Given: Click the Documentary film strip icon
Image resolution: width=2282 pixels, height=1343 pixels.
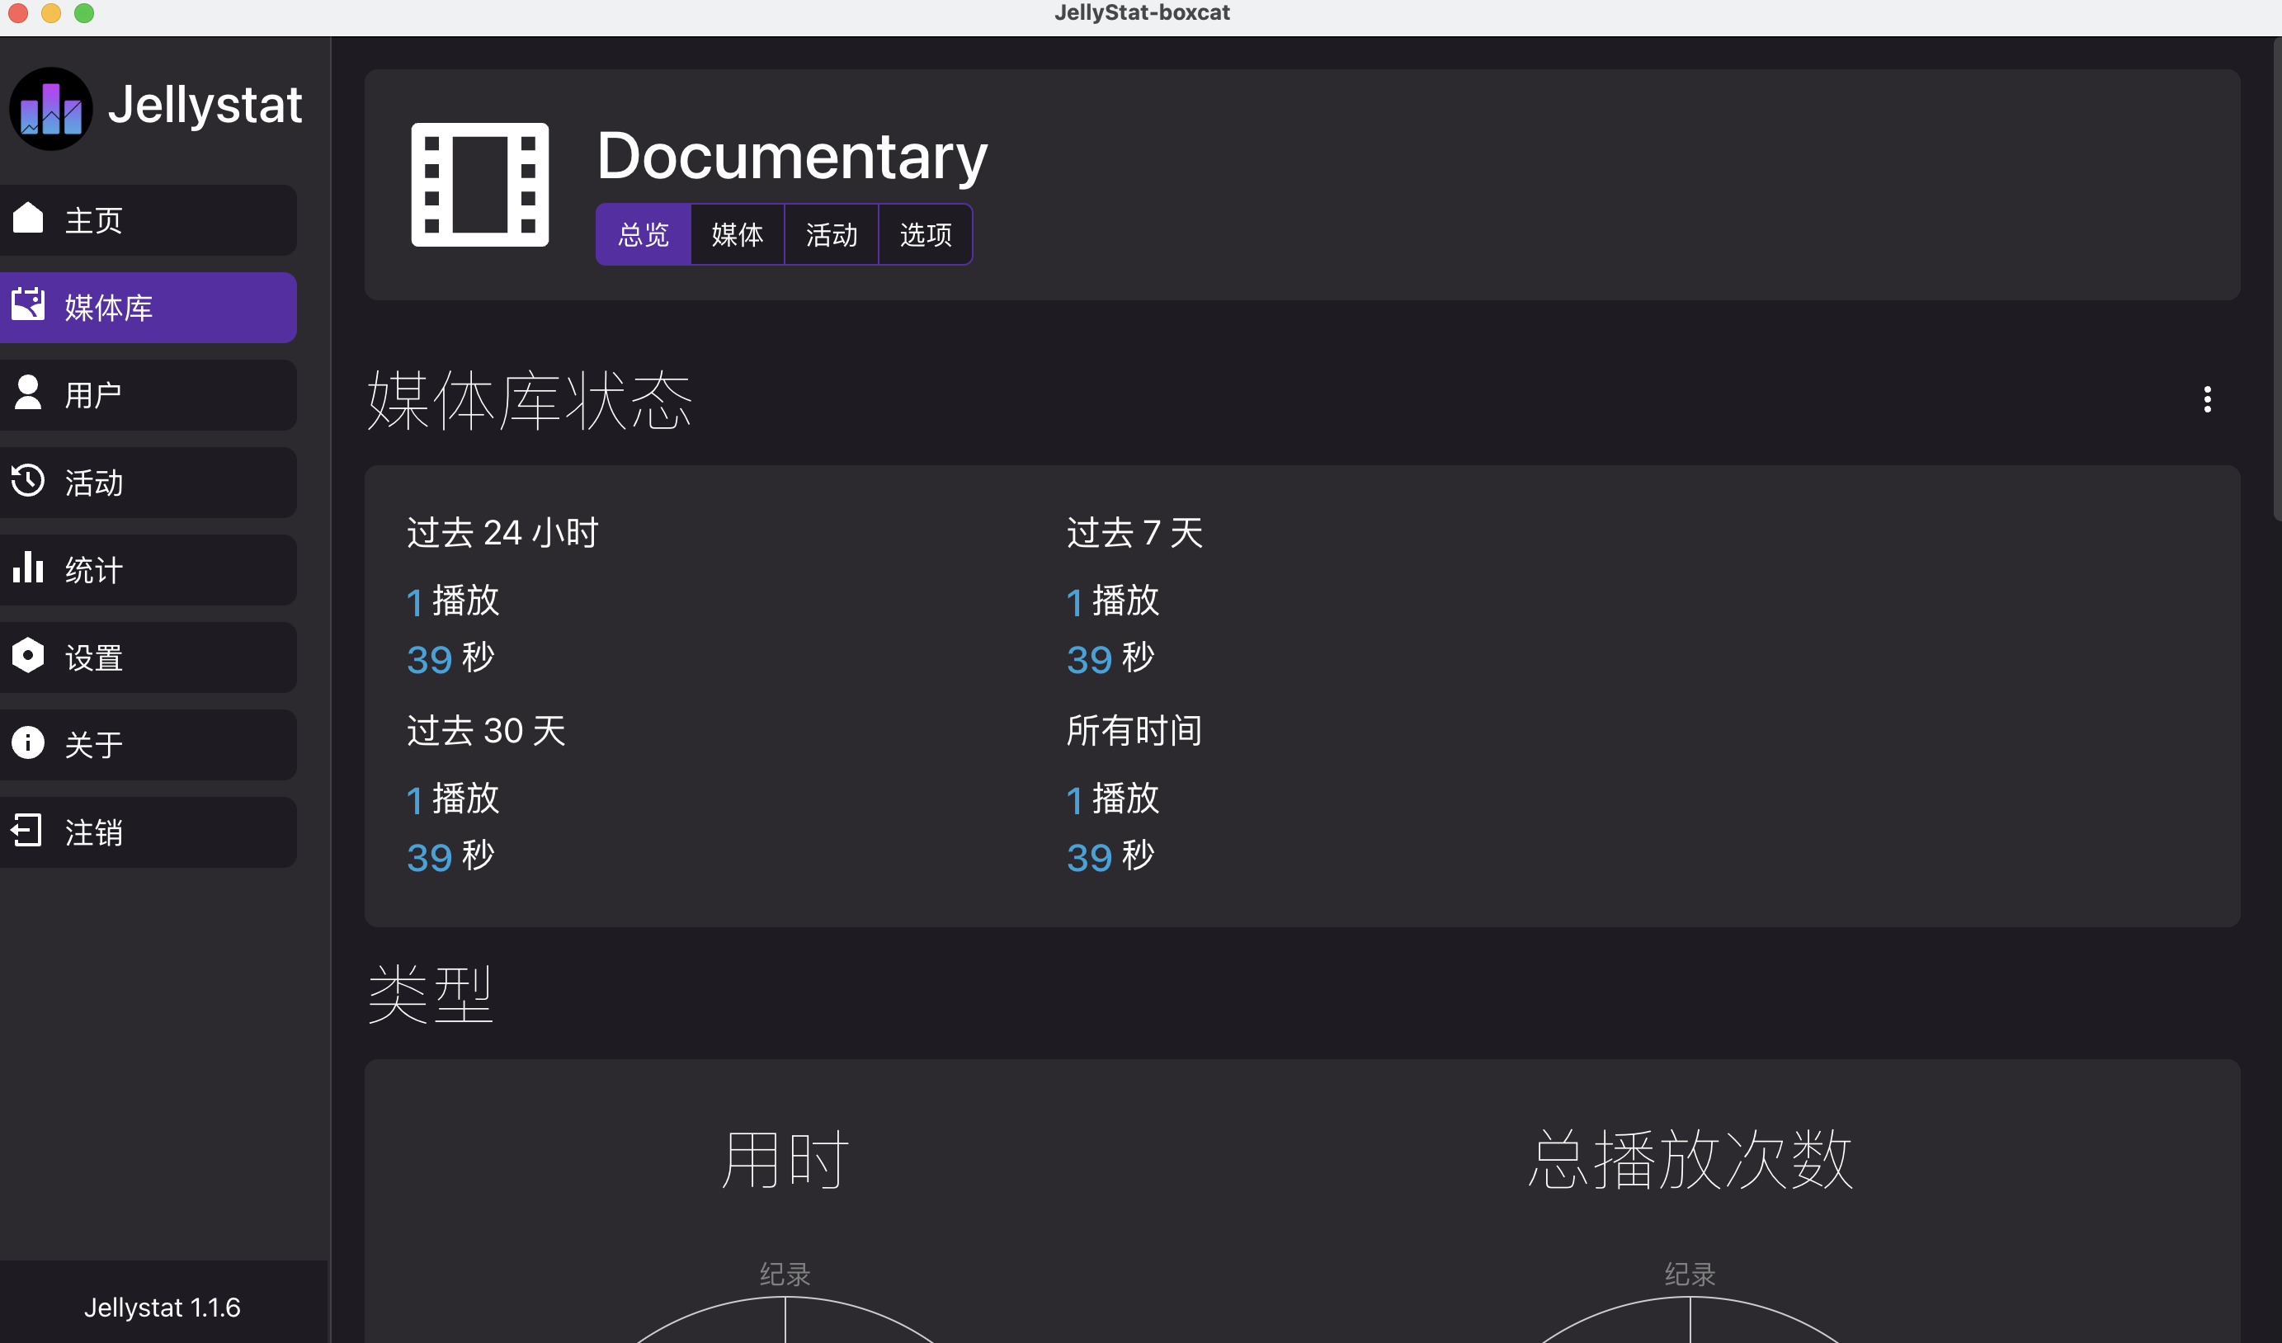Looking at the screenshot, I should click(x=480, y=185).
